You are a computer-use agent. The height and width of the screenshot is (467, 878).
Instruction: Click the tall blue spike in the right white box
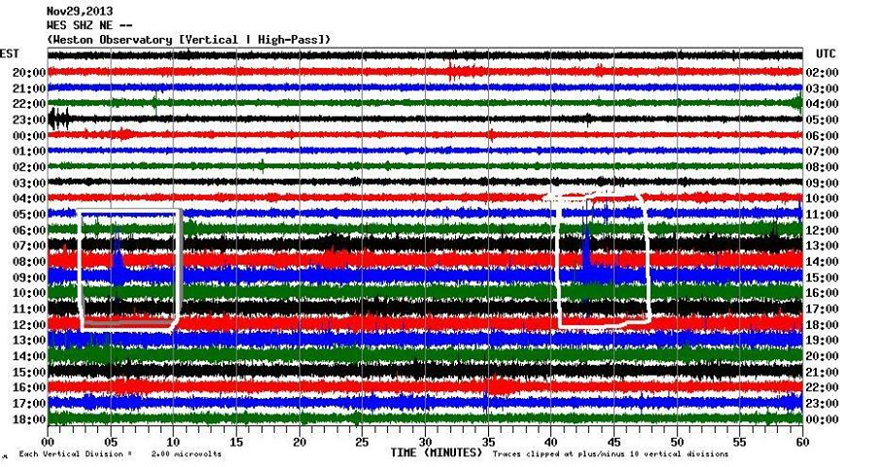pos(586,251)
